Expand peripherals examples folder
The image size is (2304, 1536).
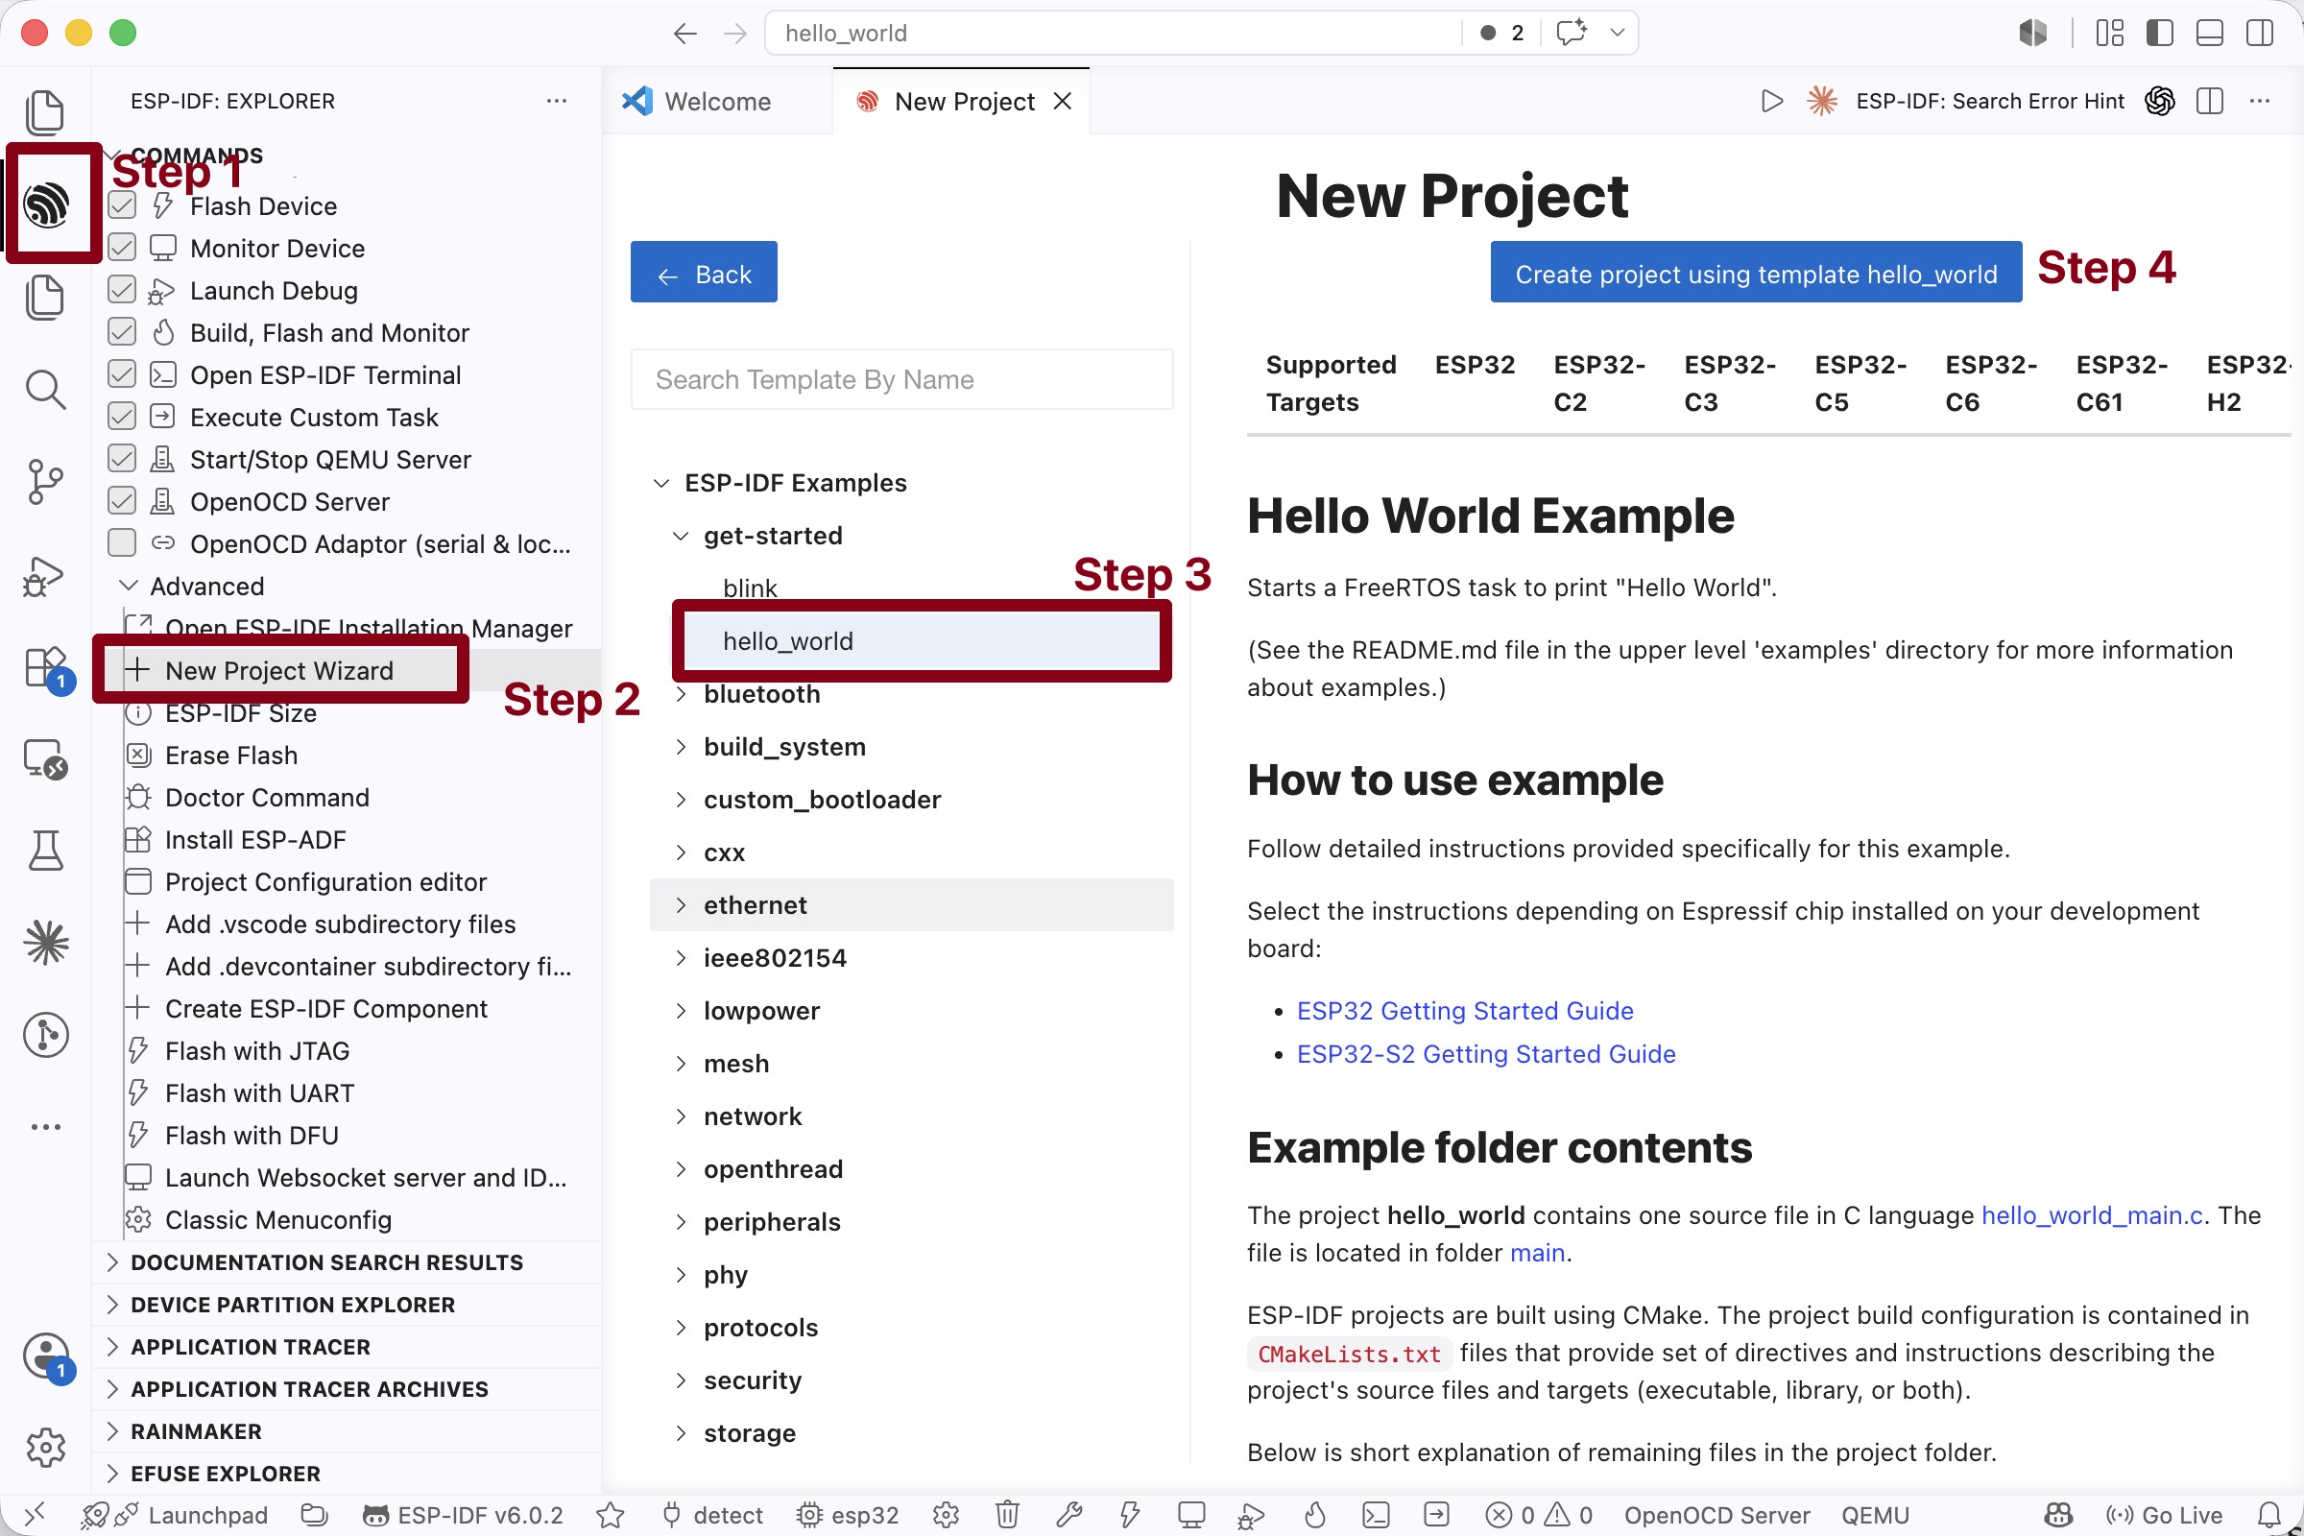tap(681, 1222)
